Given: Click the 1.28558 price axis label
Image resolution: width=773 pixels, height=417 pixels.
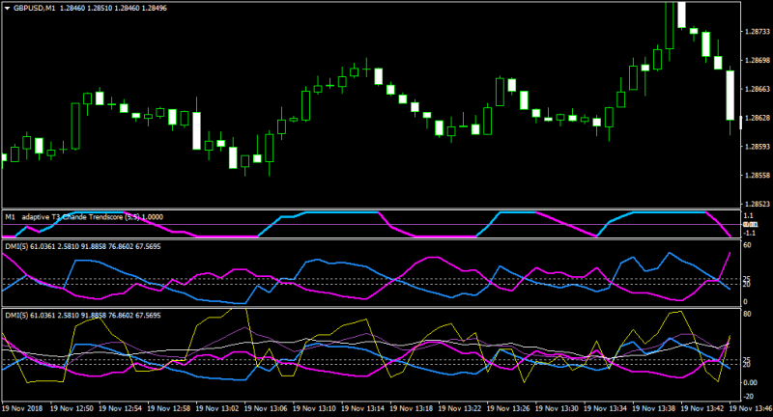Looking at the screenshot, I should pyautogui.click(x=757, y=176).
